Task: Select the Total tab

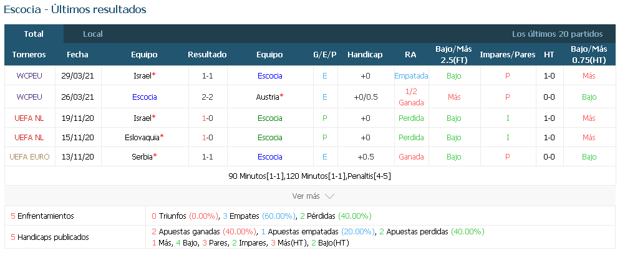Action: [x=34, y=34]
